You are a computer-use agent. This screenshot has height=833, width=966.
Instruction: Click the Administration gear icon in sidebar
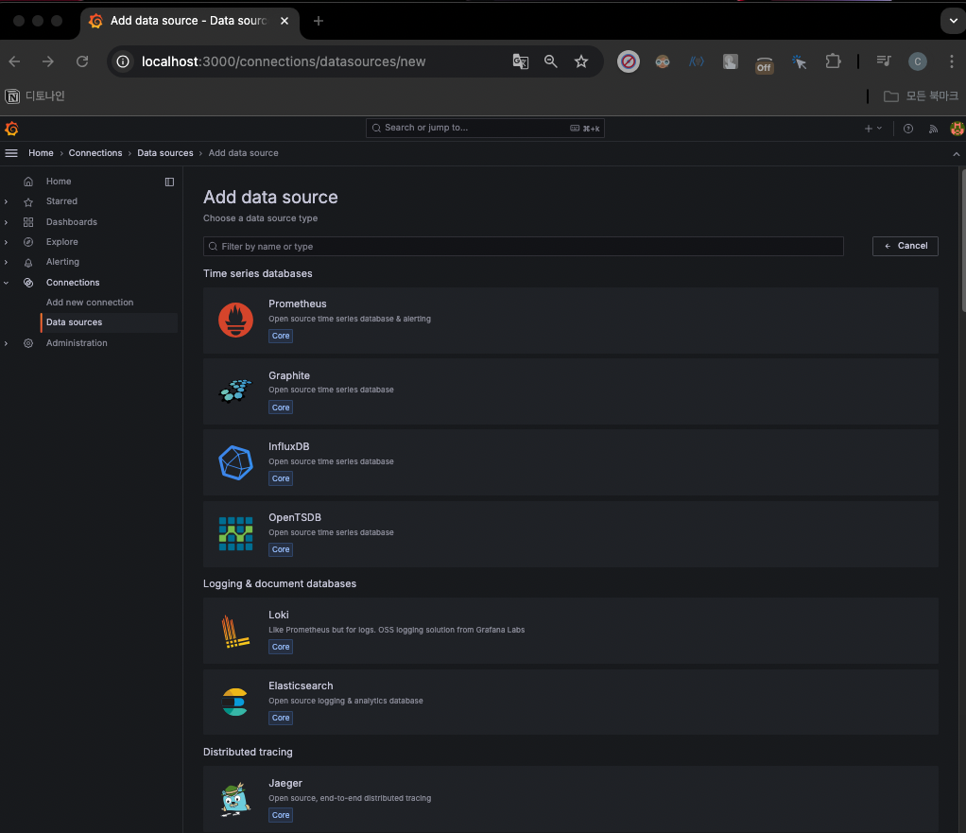click(x=28, y=343)
